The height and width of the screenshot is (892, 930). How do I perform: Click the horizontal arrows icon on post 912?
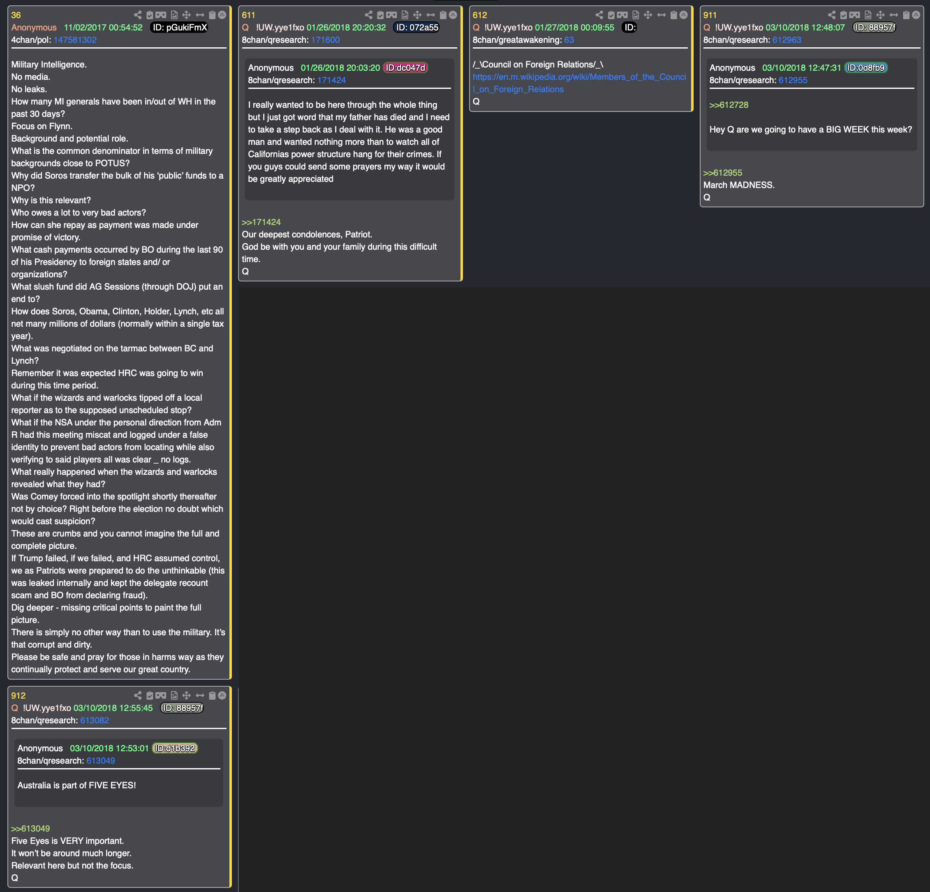coord(200,695)
